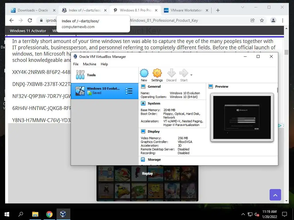Click the General section header
294x220 pixels.
(x=154, y=87)
